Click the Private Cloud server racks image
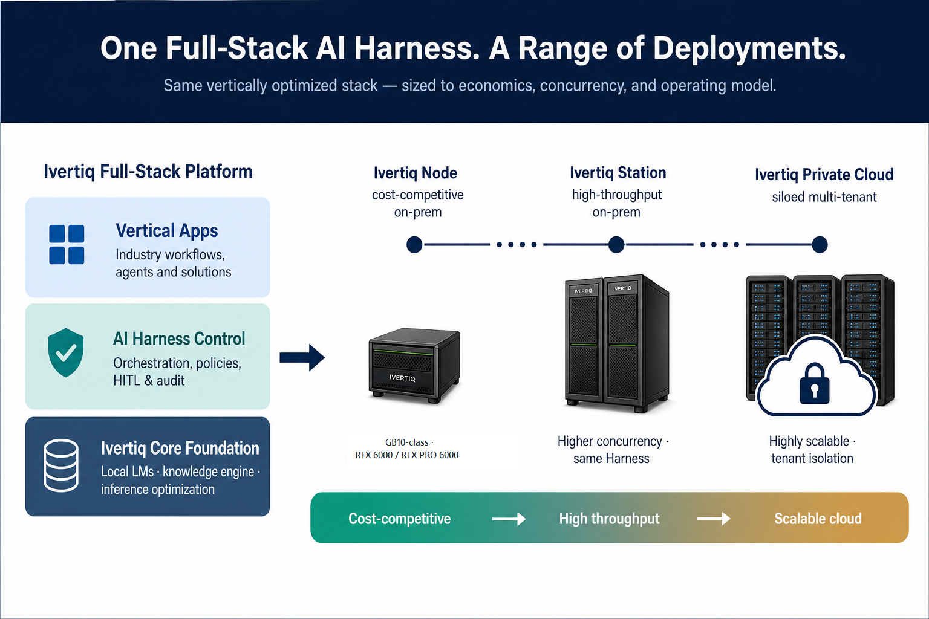Viewport: 929px width, 619px height. click(820, 342)
